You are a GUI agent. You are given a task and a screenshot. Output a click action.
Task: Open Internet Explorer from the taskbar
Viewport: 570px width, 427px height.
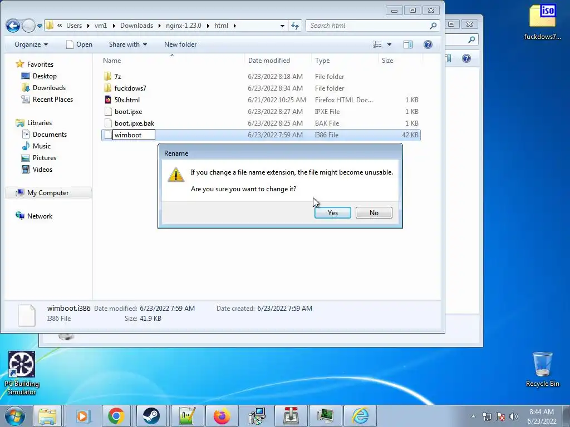360,416
